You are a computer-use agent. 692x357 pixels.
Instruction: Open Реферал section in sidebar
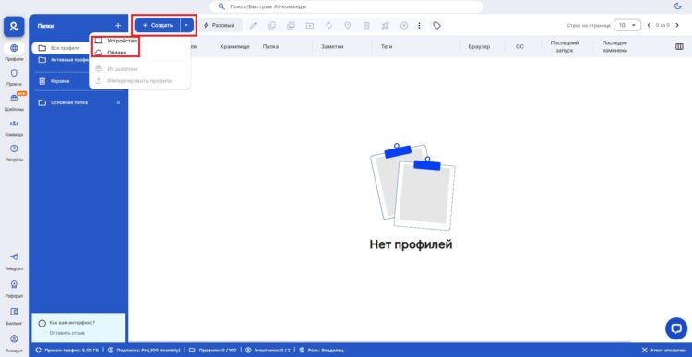click(14, 289)
